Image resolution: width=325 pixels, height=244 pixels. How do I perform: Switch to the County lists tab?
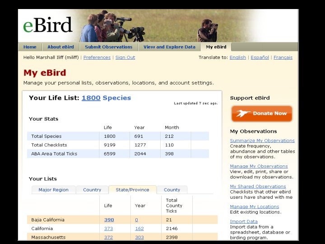coord(172,190)
